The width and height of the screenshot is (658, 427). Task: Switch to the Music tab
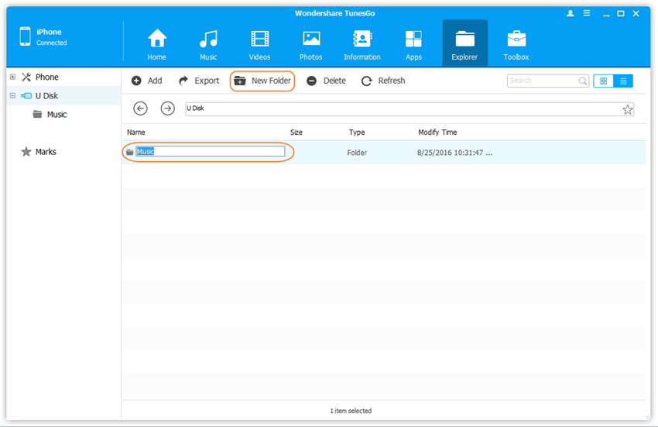tap(208, 44)
